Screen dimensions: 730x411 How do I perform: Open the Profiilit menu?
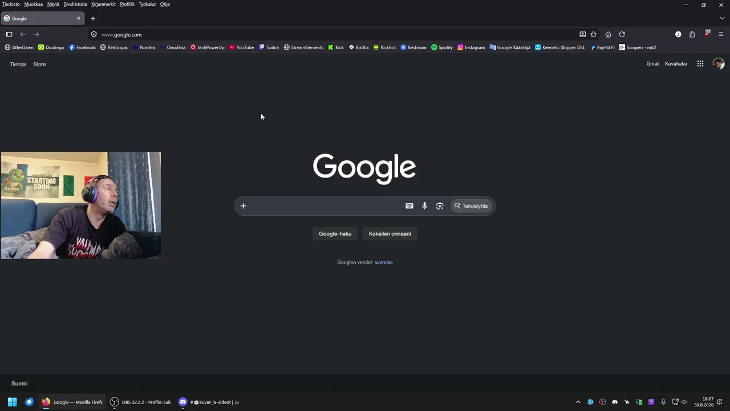coord(127,4)
